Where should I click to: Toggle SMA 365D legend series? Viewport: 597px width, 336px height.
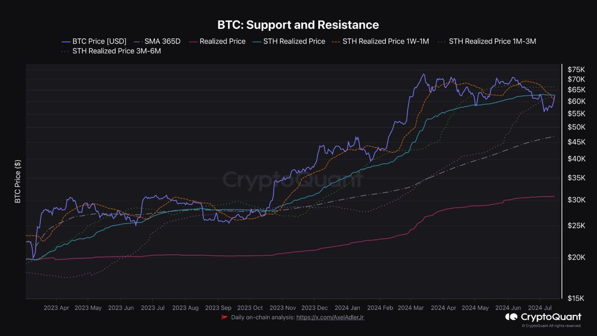tap(157, 41)
